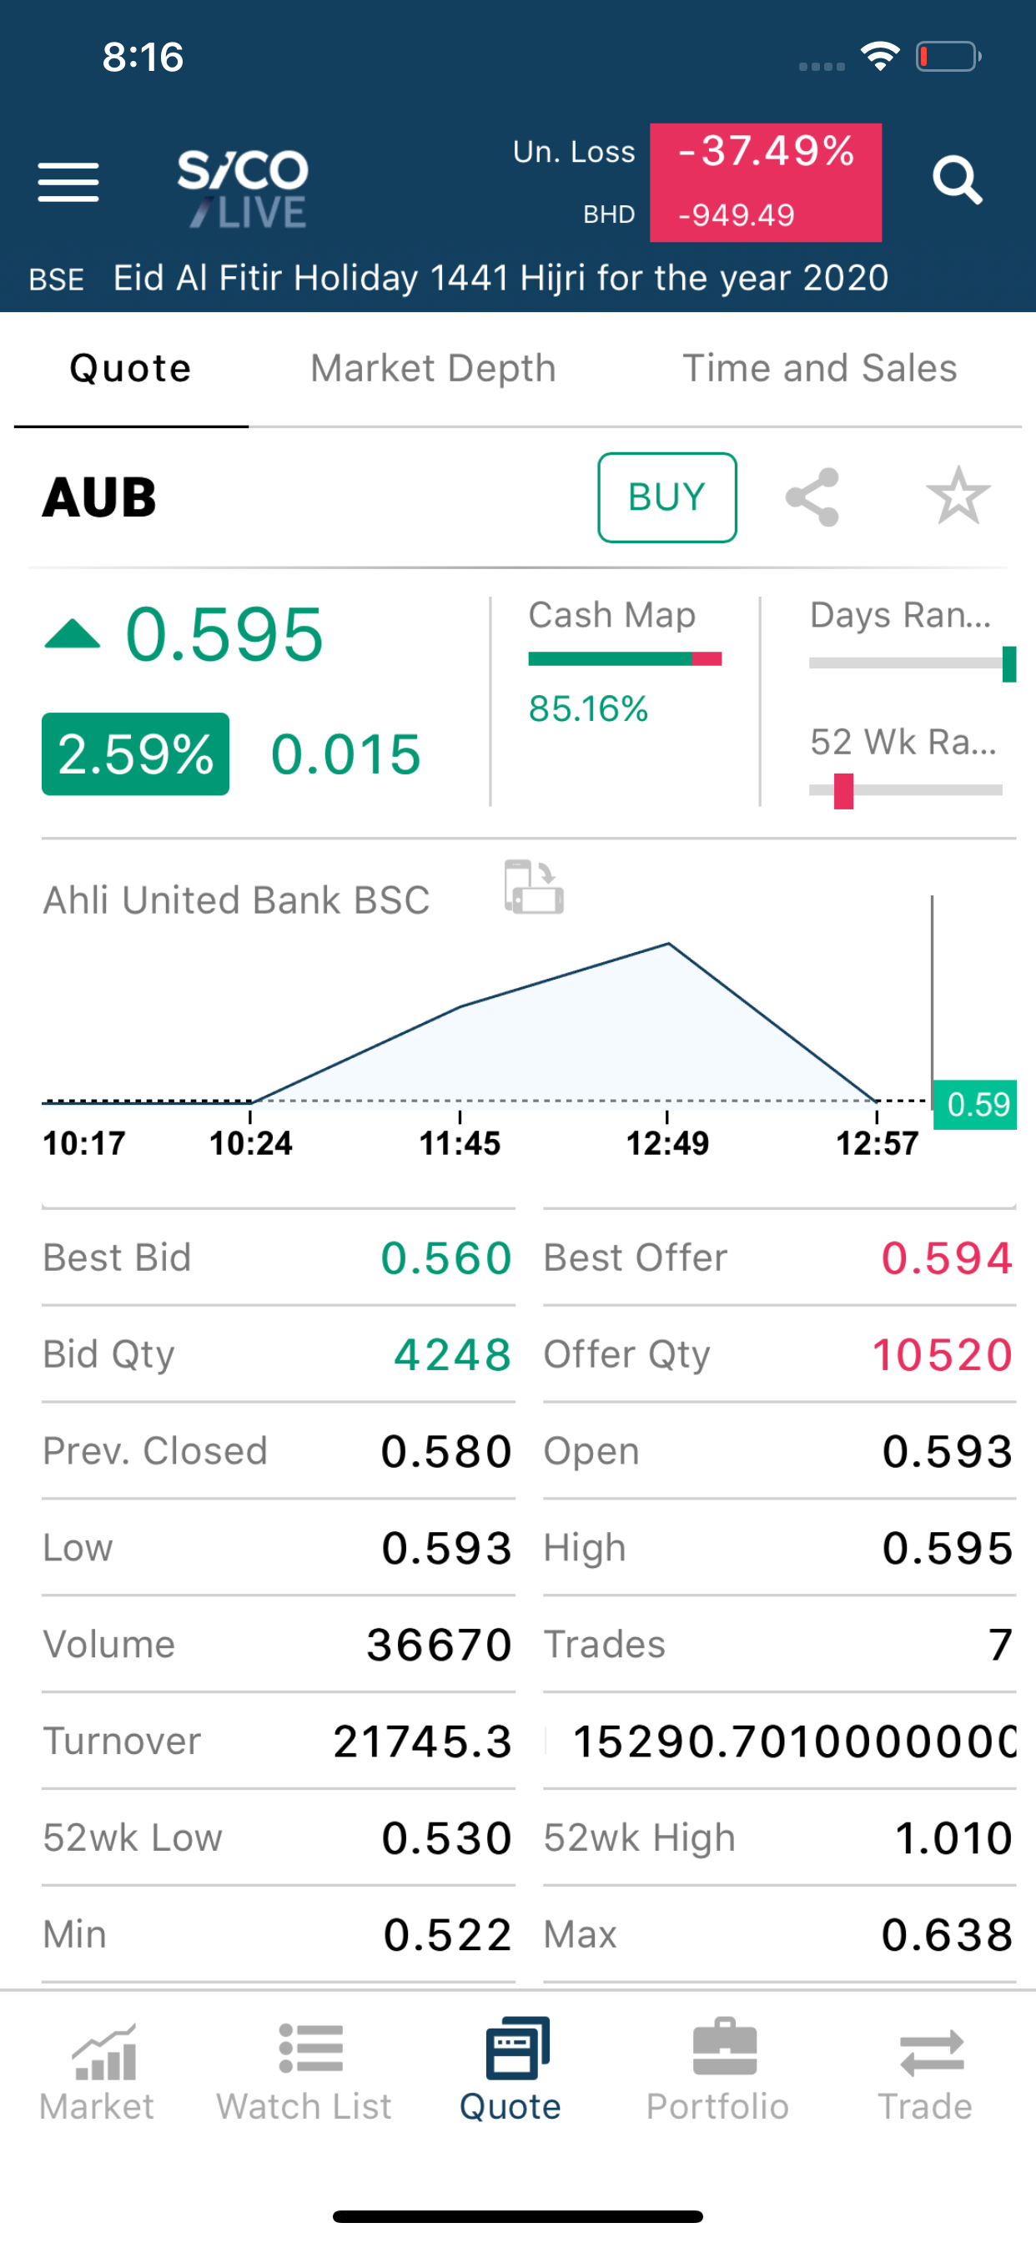Viewport: 1036px width, 2243px height.
Task: Tap the search magnifier icon
Action: pos(958,180)
